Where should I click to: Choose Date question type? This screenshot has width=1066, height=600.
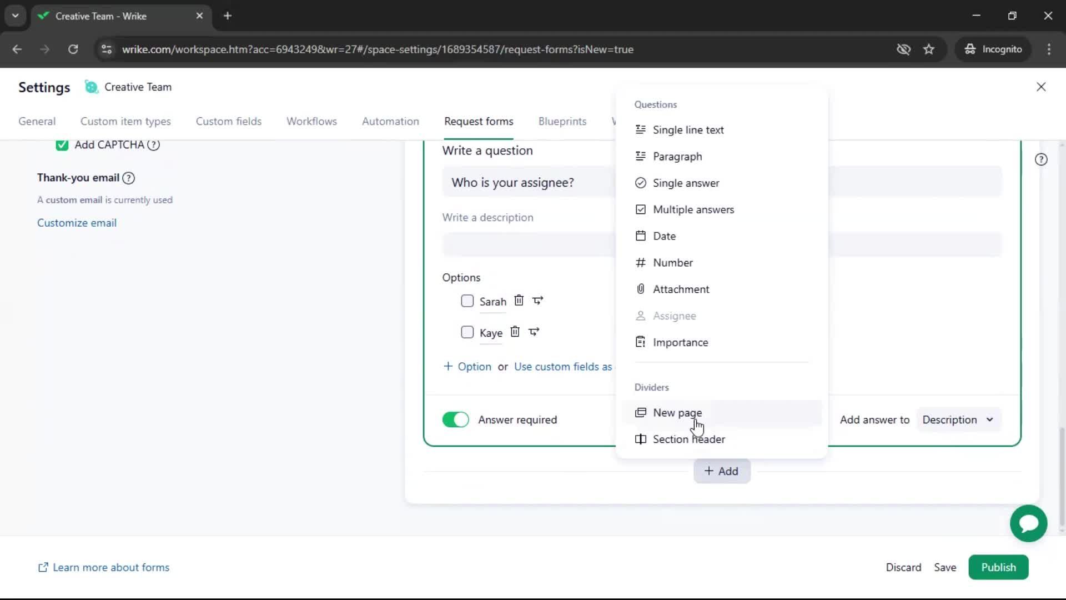tap(721, 236)
